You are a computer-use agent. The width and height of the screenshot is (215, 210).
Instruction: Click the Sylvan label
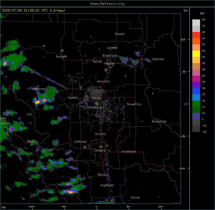97,61
